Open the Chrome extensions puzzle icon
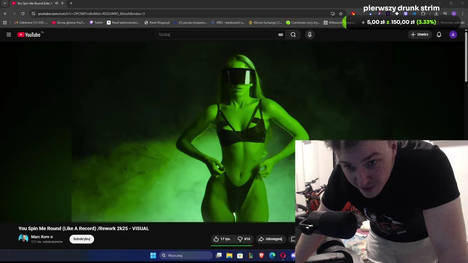Image resolution: width=468 pixels, height=263 pixels. [423, 14]
